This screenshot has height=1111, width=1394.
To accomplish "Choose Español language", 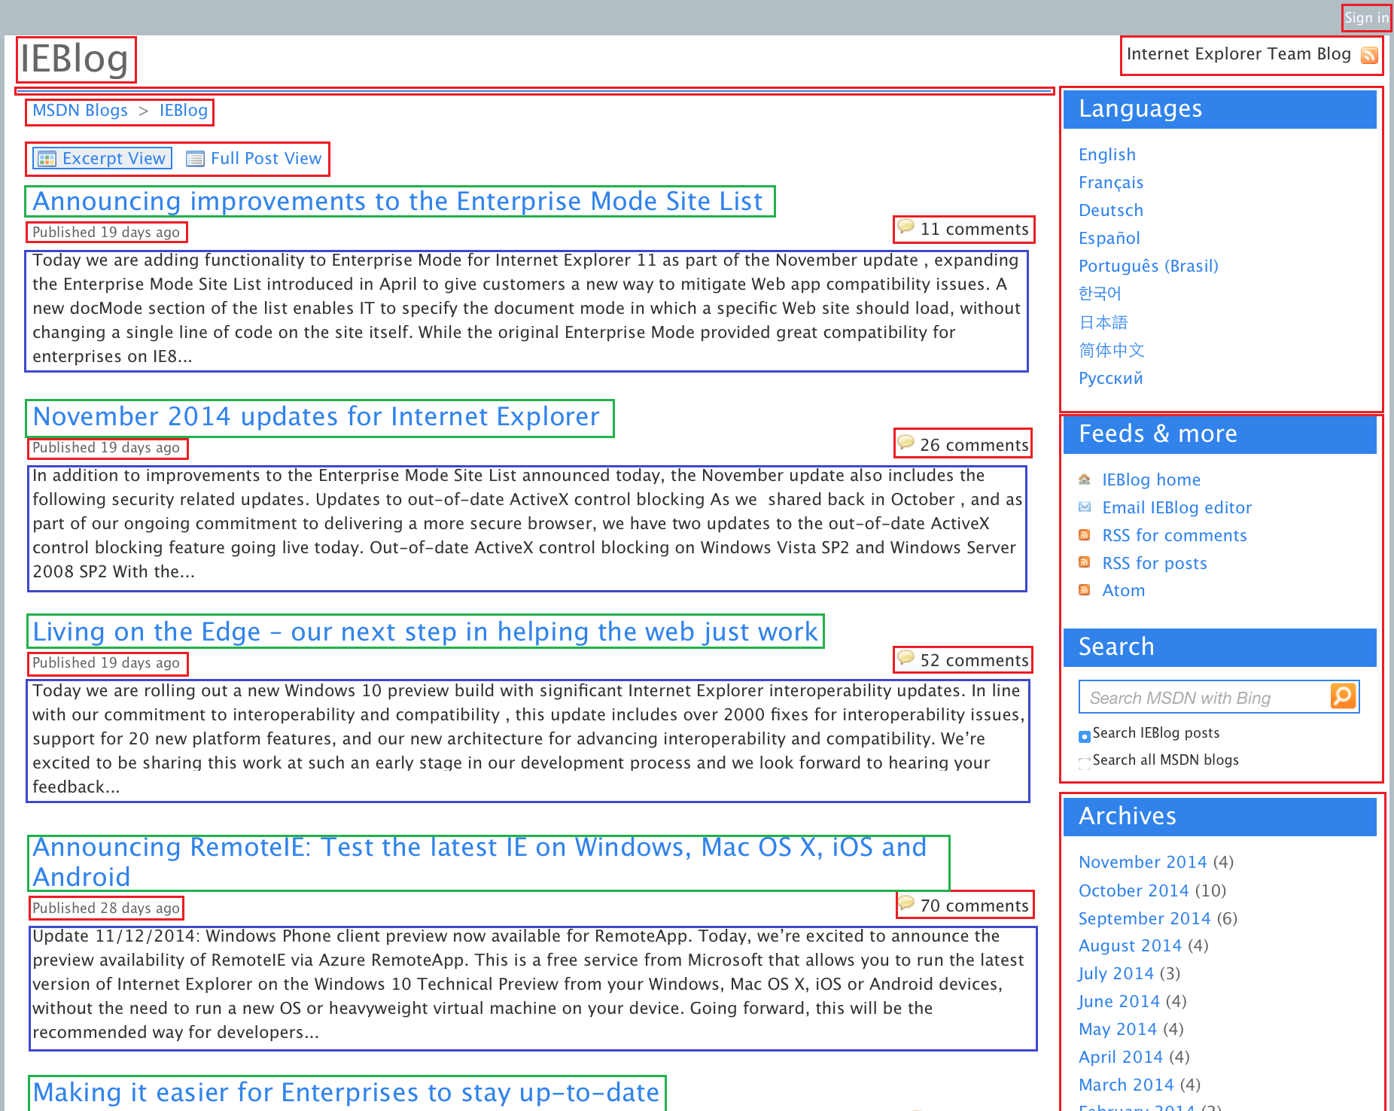I will point(1109,238).
